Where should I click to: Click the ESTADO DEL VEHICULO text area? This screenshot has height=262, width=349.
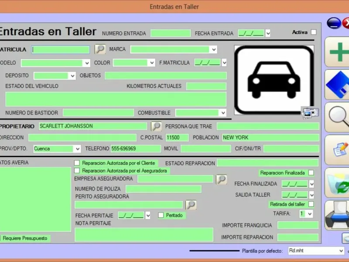pos(116,99)
